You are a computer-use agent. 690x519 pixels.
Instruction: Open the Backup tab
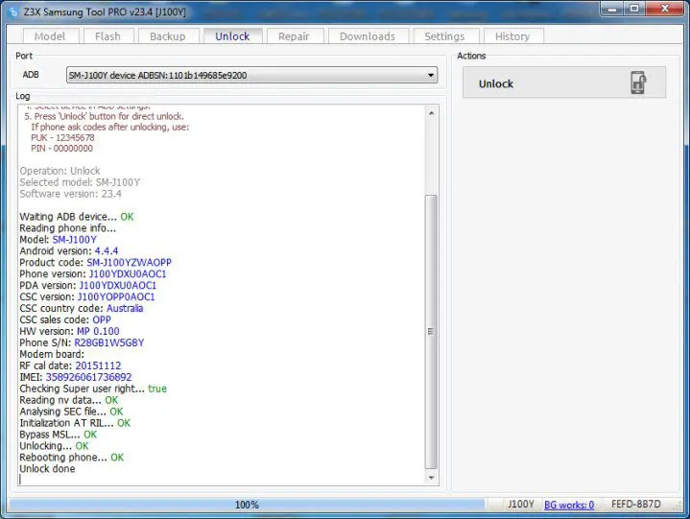coord(168,36)
